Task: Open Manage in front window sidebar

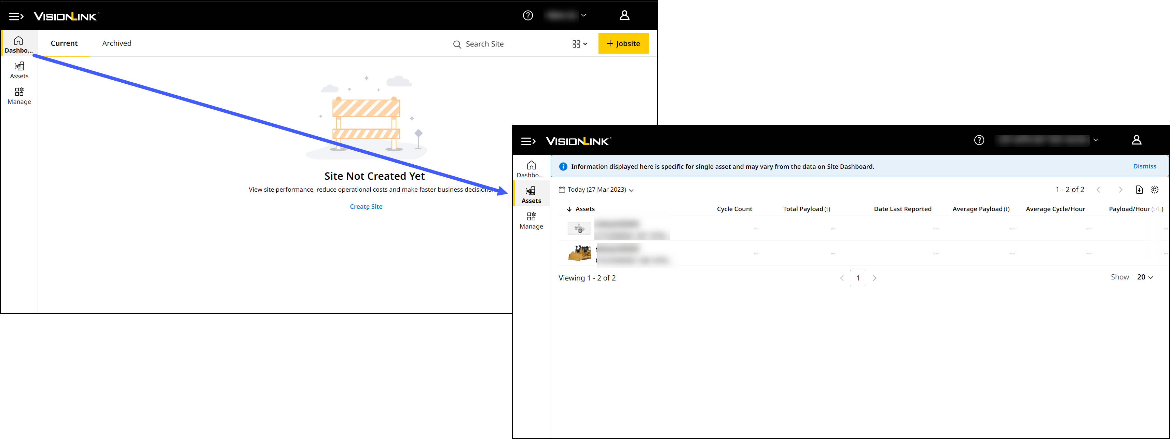Action: click(x=531, y=221)
